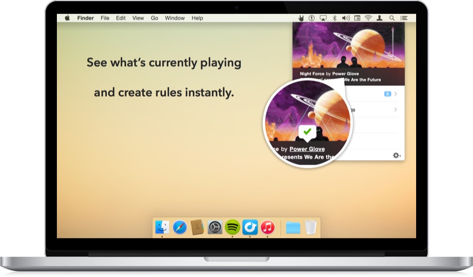Open the View menu
The height and width of the screenshot is (277, 473).
click(138, 18)
